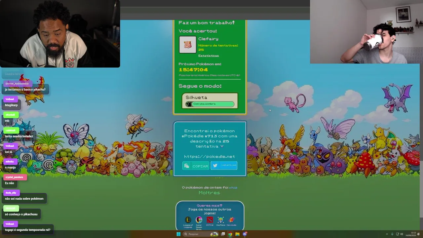The height and width of the screenshot is (238, 423).
Task: Expand the hidden system tray icons chevron
Action: 387,234
